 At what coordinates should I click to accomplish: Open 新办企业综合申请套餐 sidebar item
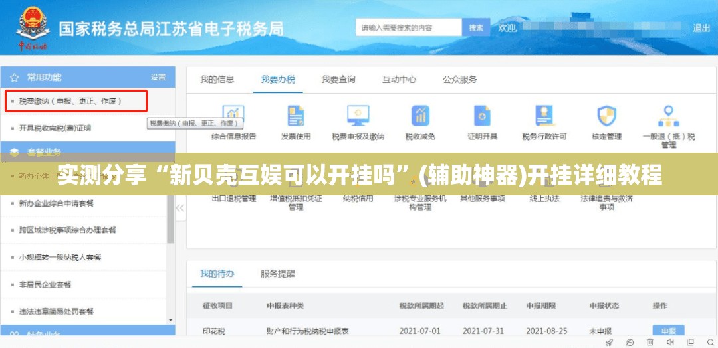[x=57, y=203]
